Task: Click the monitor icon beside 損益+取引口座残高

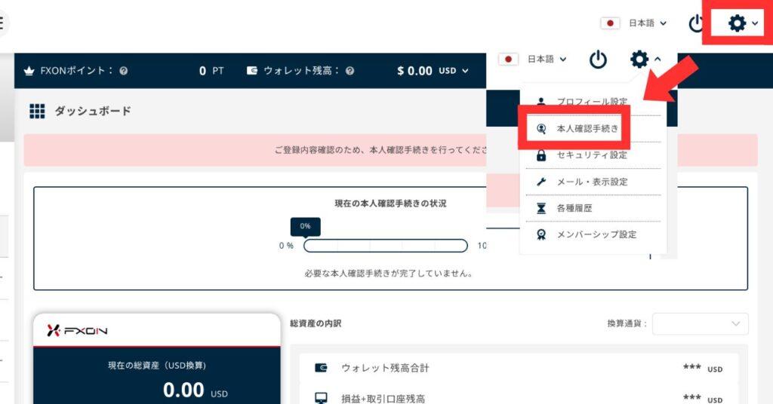Action: 321,398
